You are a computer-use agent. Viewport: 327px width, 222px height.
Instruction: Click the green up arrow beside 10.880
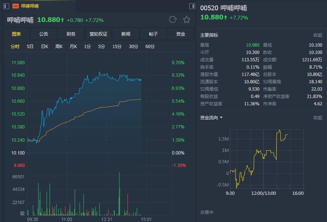click(x=63, y=20)
